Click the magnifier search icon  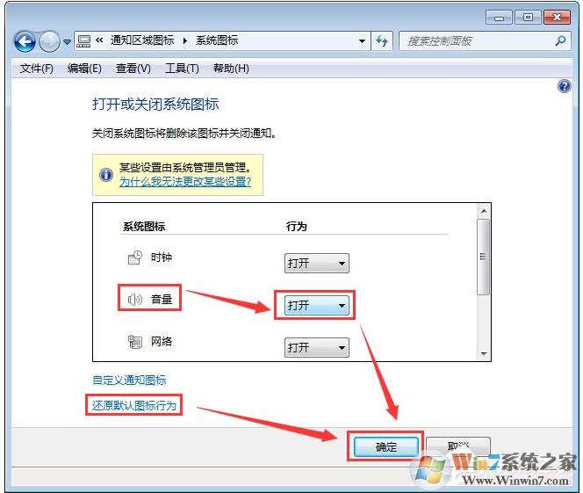click(561, 40)
